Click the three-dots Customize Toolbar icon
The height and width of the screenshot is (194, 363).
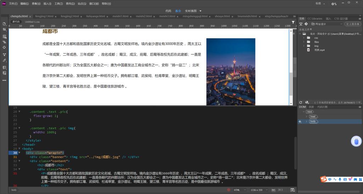(4, 80)
